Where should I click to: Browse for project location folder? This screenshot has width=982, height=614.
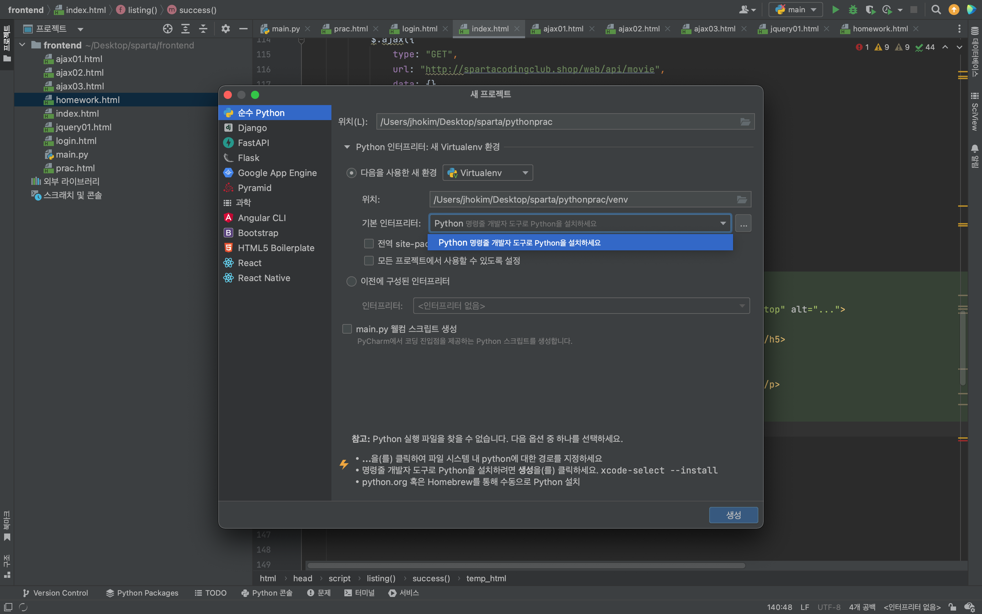point(745,122)
